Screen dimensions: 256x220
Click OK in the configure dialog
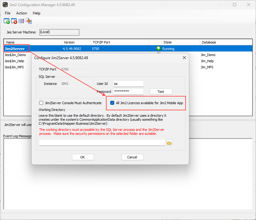[x=83, y=157]
